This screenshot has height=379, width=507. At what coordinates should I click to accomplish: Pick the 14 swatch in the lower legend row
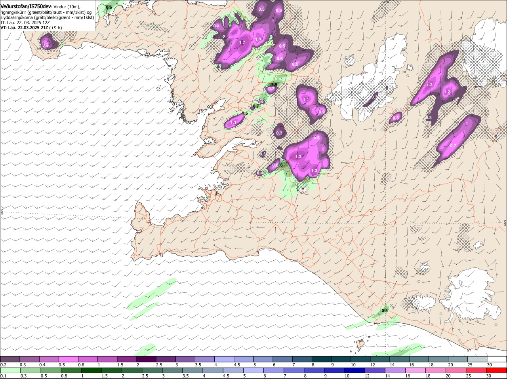[x=395, y=370]
